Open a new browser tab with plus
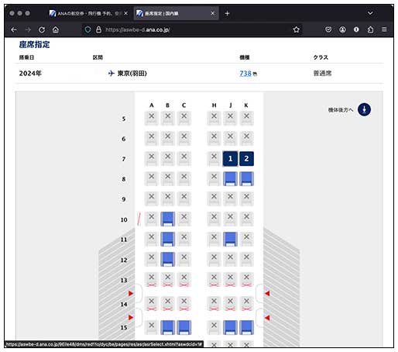398x352 pixels. click(227, 13)
